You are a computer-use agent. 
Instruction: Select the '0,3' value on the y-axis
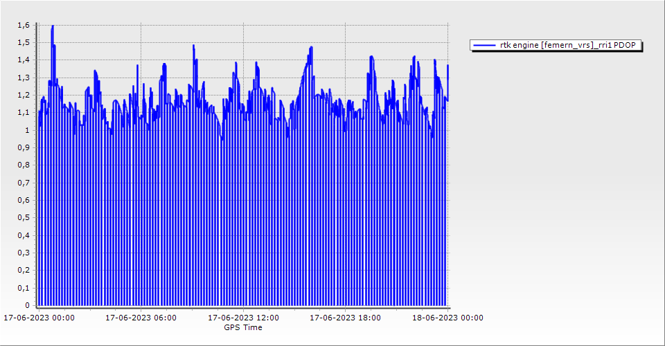24,253
